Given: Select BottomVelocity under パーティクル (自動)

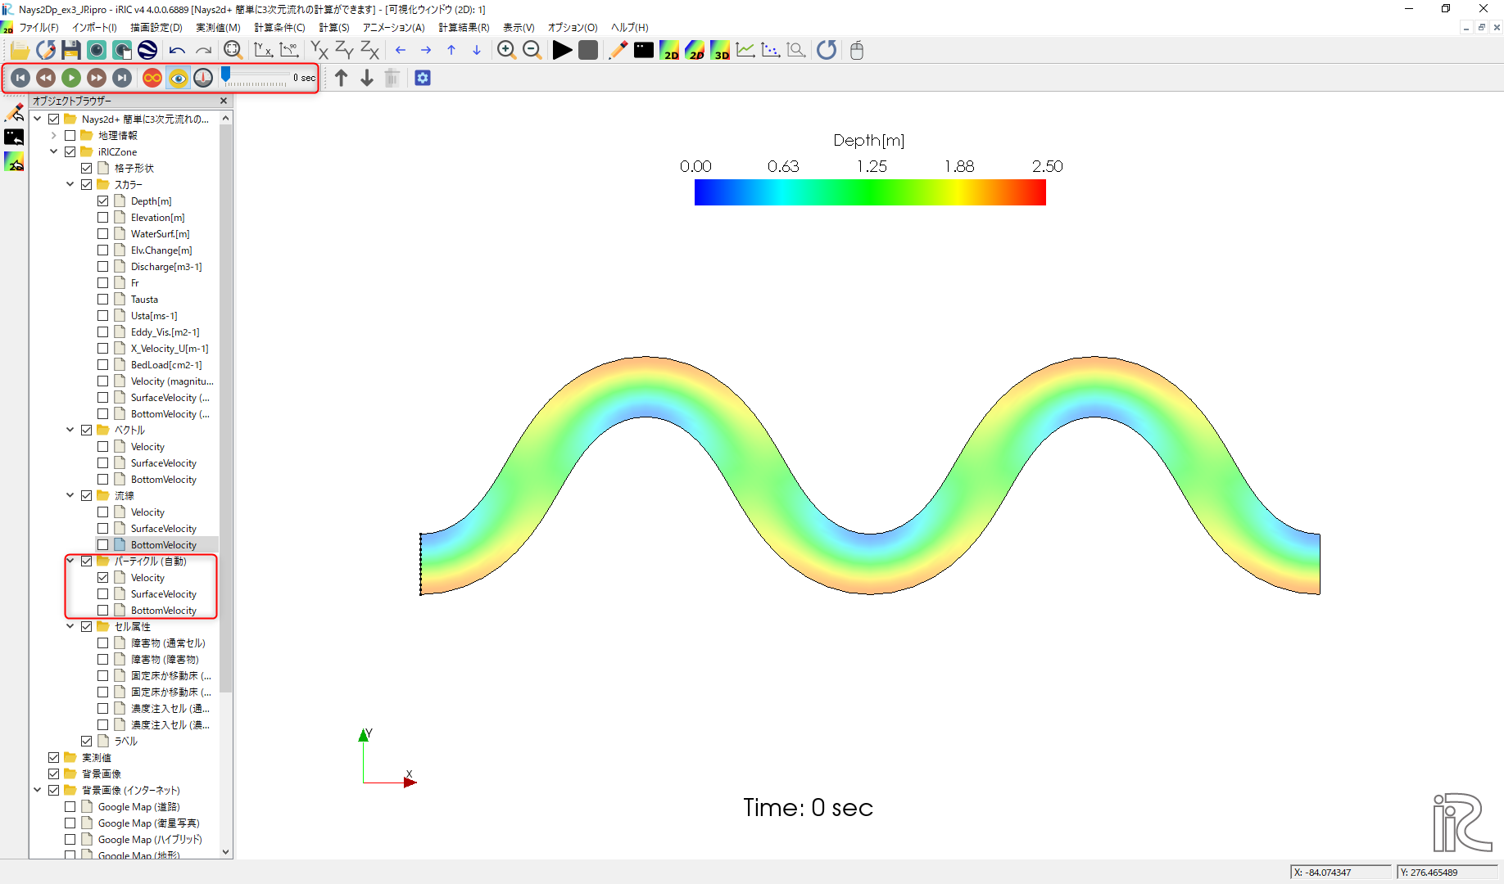Looking at the screenshot, I should [x=163, y=611].
